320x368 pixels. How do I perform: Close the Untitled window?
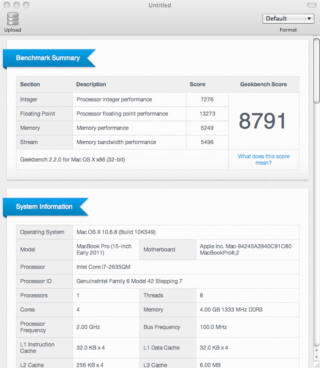[7, 5]
